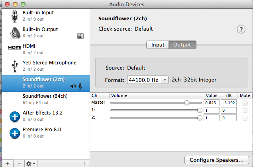Click the Finder system-sound icon on Built-in Output
Viewport: 253px width, 167px height.
[80, 36]
